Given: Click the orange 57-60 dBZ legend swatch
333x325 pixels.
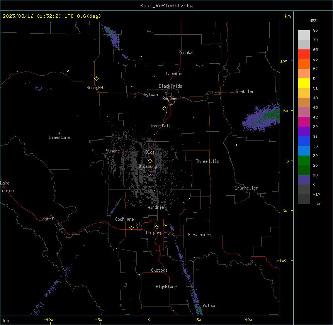Looking at the screenshot, I should tap(304, 64).
